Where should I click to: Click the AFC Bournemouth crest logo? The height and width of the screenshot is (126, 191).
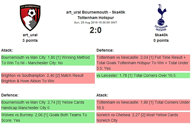click(30, 18)
